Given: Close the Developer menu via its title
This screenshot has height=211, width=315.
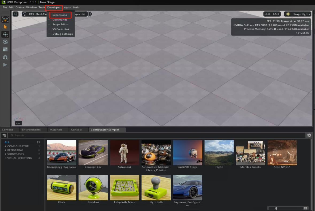Looking at the screenshot, I should click(54, 7).
